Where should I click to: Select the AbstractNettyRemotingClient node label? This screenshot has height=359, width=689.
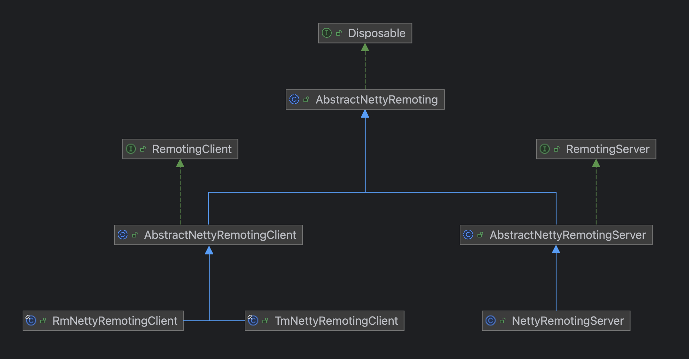220,235
